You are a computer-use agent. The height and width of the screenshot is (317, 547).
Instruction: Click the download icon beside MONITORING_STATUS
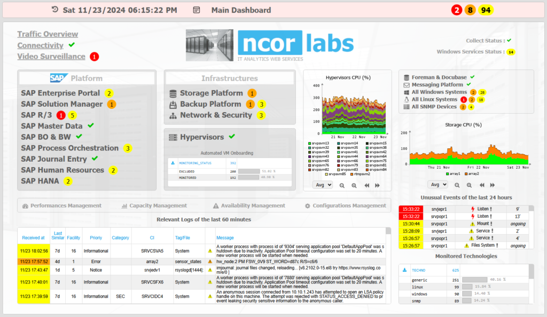coord(173,163)
